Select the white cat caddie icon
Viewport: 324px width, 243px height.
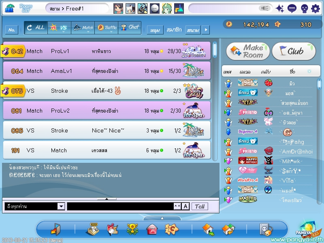(130, 9)
